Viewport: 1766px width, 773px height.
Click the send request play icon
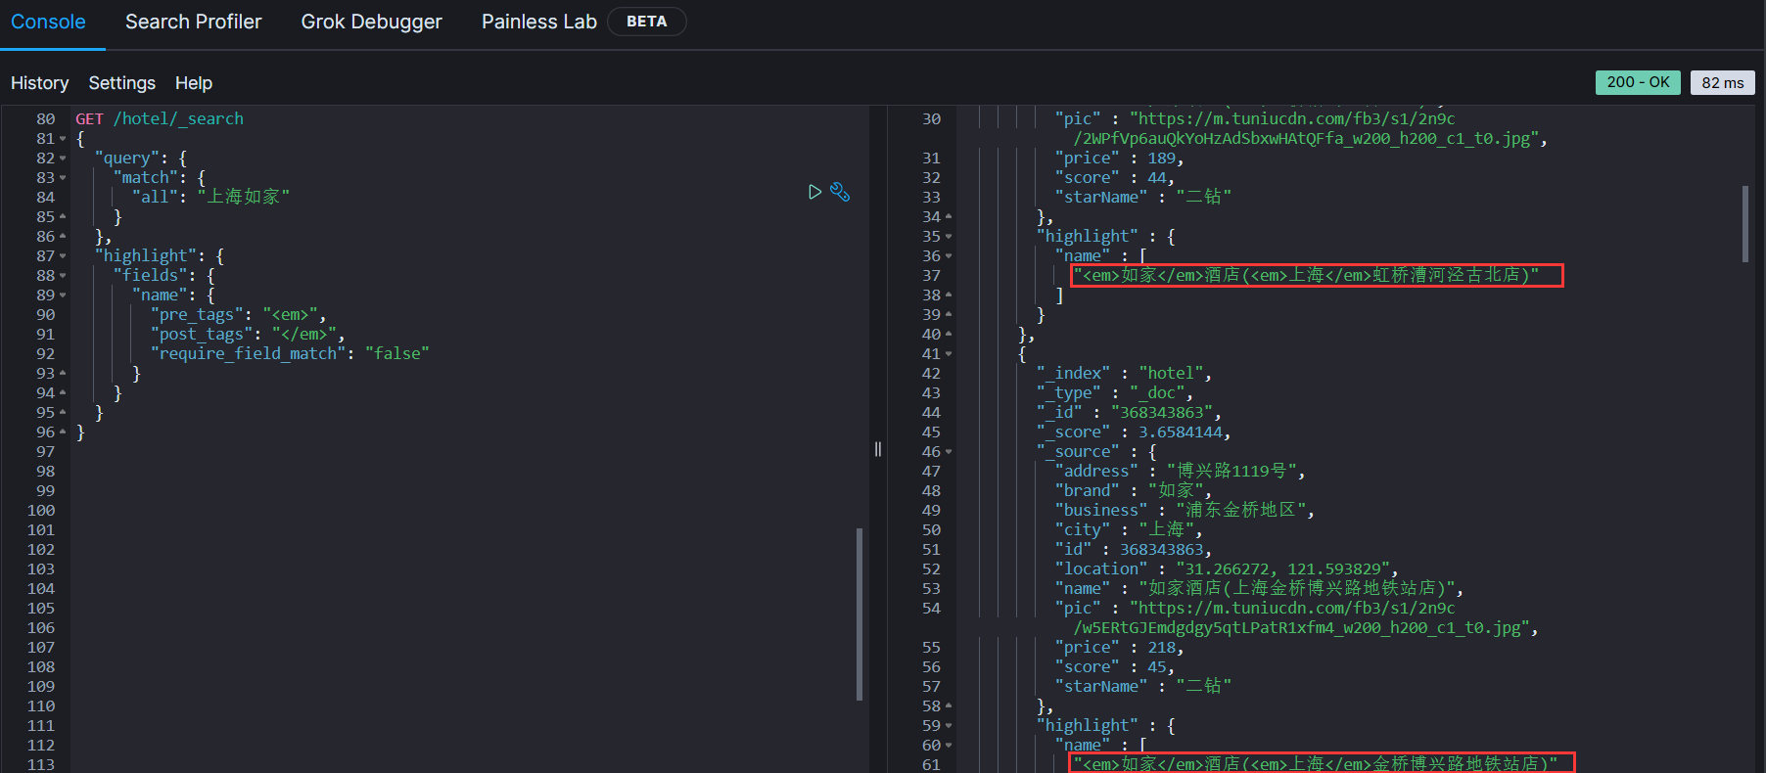[x=814, y=192]
